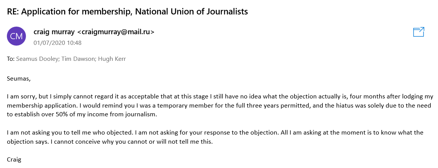
Task: Select sender name craig murray
Action: tap(54, 32)
